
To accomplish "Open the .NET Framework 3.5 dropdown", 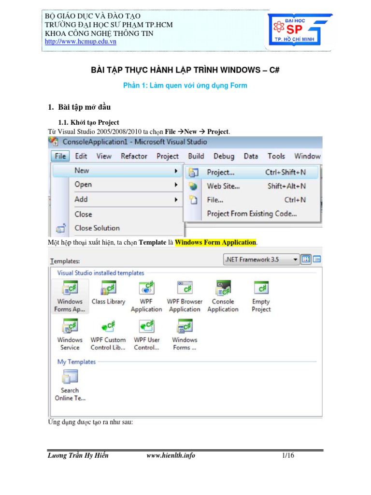I will click(261, 260).
